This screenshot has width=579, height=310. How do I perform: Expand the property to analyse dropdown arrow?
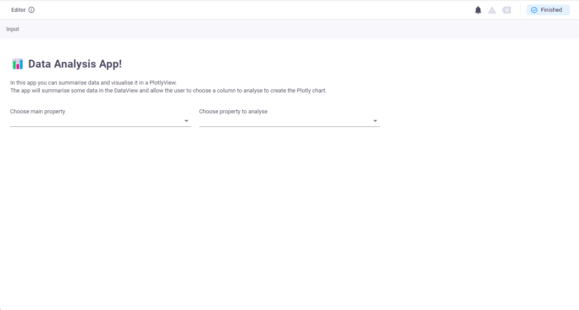coord(375,121)
